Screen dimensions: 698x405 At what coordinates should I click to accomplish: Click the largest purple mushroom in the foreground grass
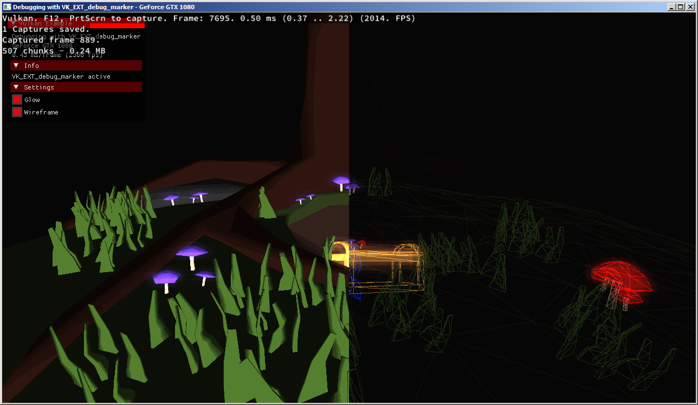click(x=192, y=256)
